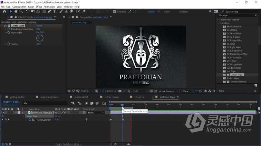Viewport: 261px width, 146px height.
Task: Click the Frame Blending icon in timeline
Action: click(92, 103)
